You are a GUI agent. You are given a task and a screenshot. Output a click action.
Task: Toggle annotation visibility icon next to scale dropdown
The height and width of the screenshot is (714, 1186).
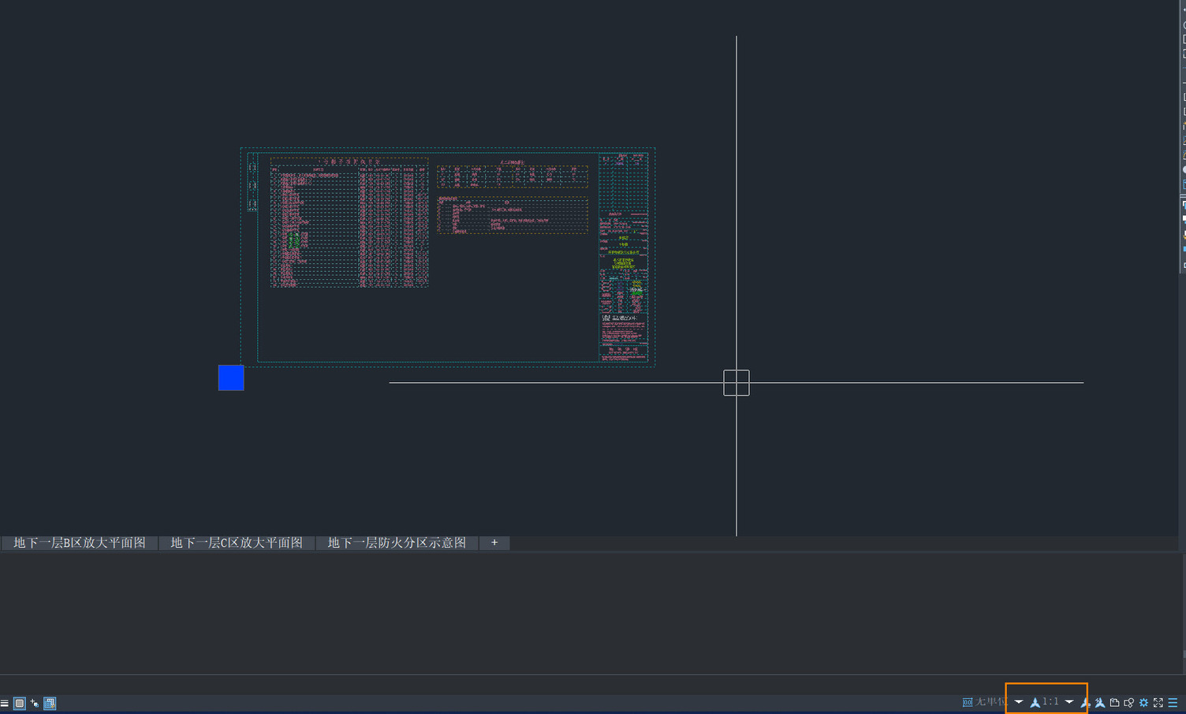[1085, 702]
